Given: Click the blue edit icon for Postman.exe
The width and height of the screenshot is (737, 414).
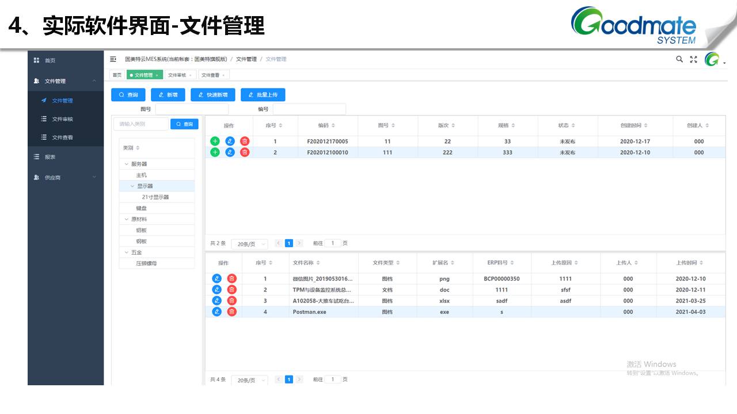Looking at the screenshot, I should pos(216,312).
